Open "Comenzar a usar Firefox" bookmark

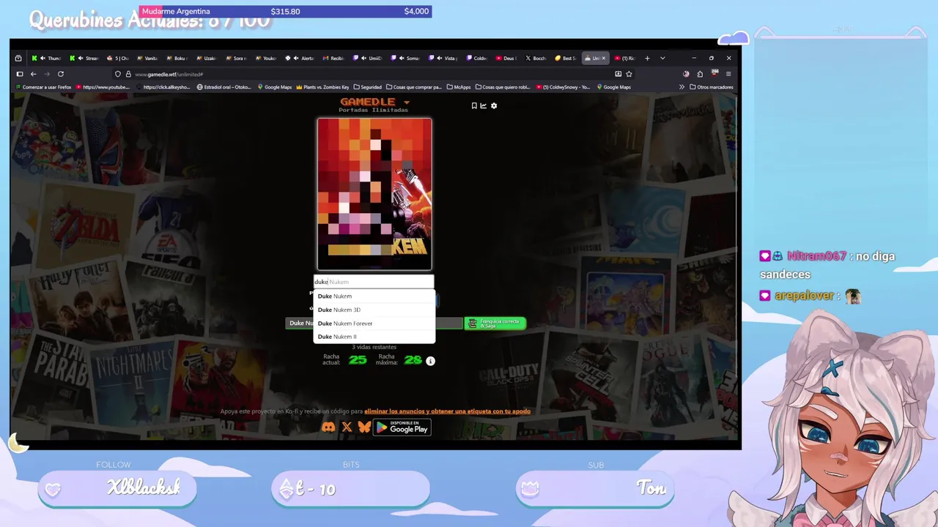pyautogui.click(x=43, y=87)
